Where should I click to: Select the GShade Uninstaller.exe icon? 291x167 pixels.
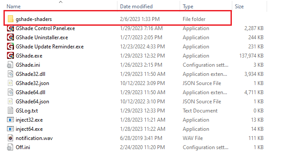(10, 37)
